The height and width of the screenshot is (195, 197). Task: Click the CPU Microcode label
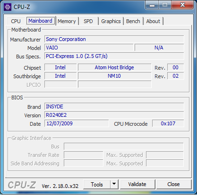coord(131,124)
